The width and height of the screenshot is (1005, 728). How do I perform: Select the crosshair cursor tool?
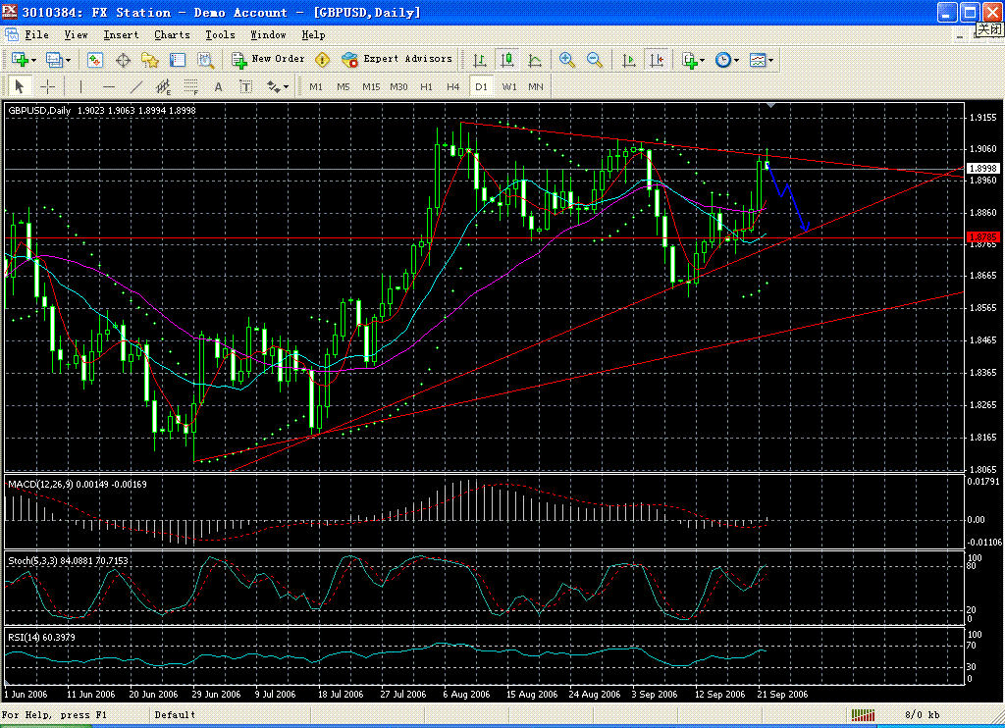click(x=47, y=86)
